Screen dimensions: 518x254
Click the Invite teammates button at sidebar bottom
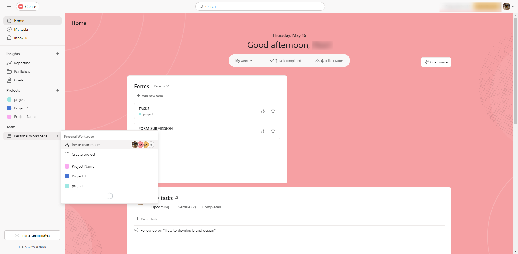tap(32, 235)
